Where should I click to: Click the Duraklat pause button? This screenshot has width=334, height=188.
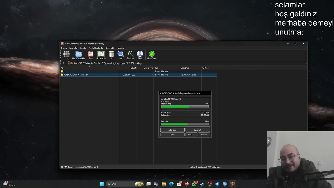[198, 130]
